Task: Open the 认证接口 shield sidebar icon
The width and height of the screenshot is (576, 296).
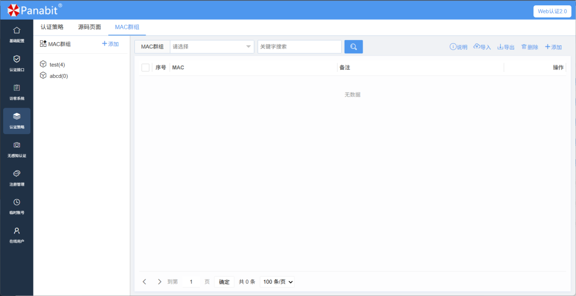Action: click(17, 59)
